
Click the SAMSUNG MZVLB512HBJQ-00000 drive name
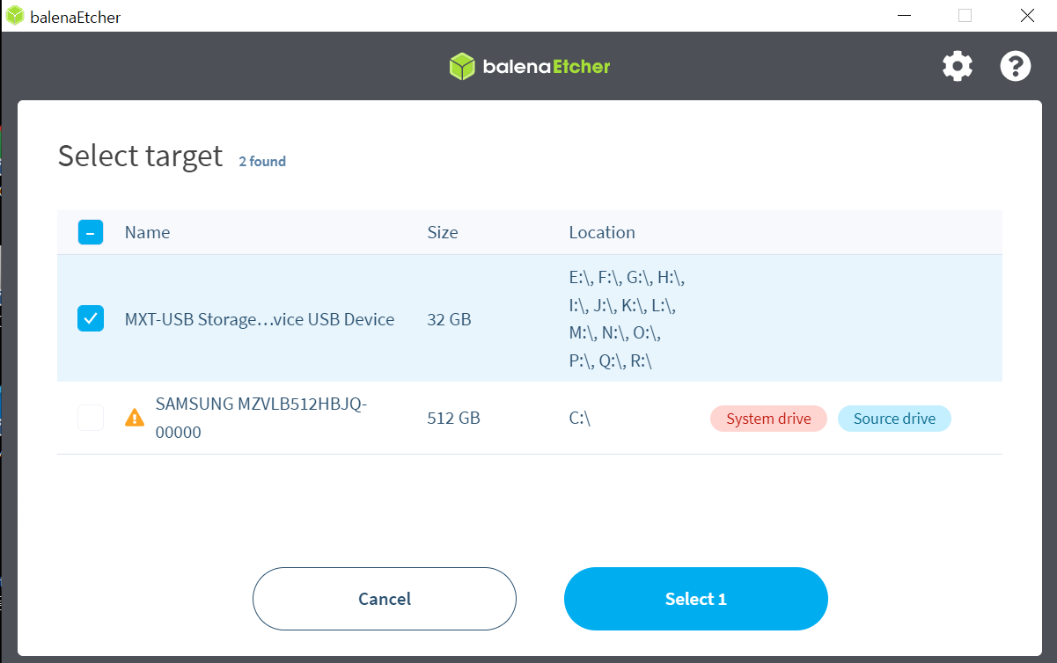261,419
